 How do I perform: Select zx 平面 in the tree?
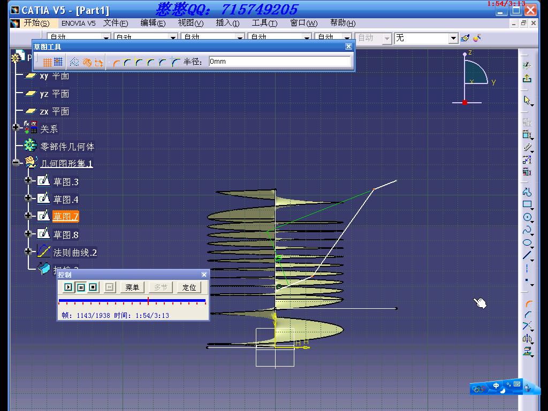tap(54, 111)
